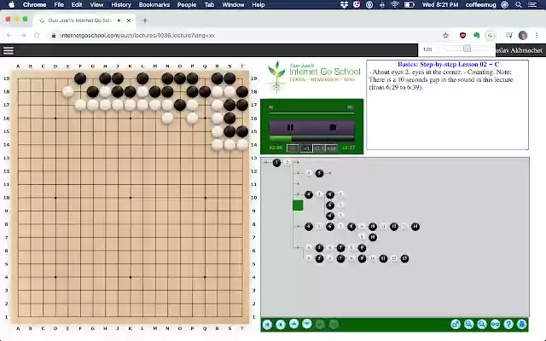Click the lecture title Basics: Step-by-step Lesson 02 – C
Viewport: 546px width, 341px height.
(x=448, y=65)
